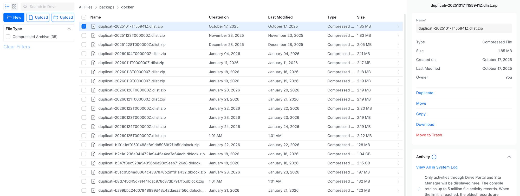Open View All in System Log
This screenshot has width=520, height=196.
click(437, 167)
